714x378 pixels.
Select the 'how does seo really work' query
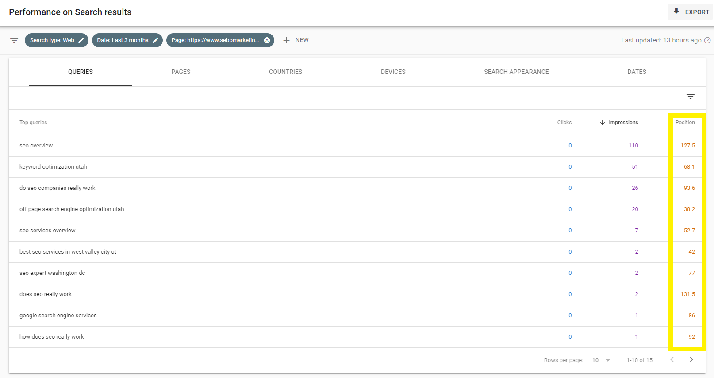pyautogui.click(x=51, y=337)
